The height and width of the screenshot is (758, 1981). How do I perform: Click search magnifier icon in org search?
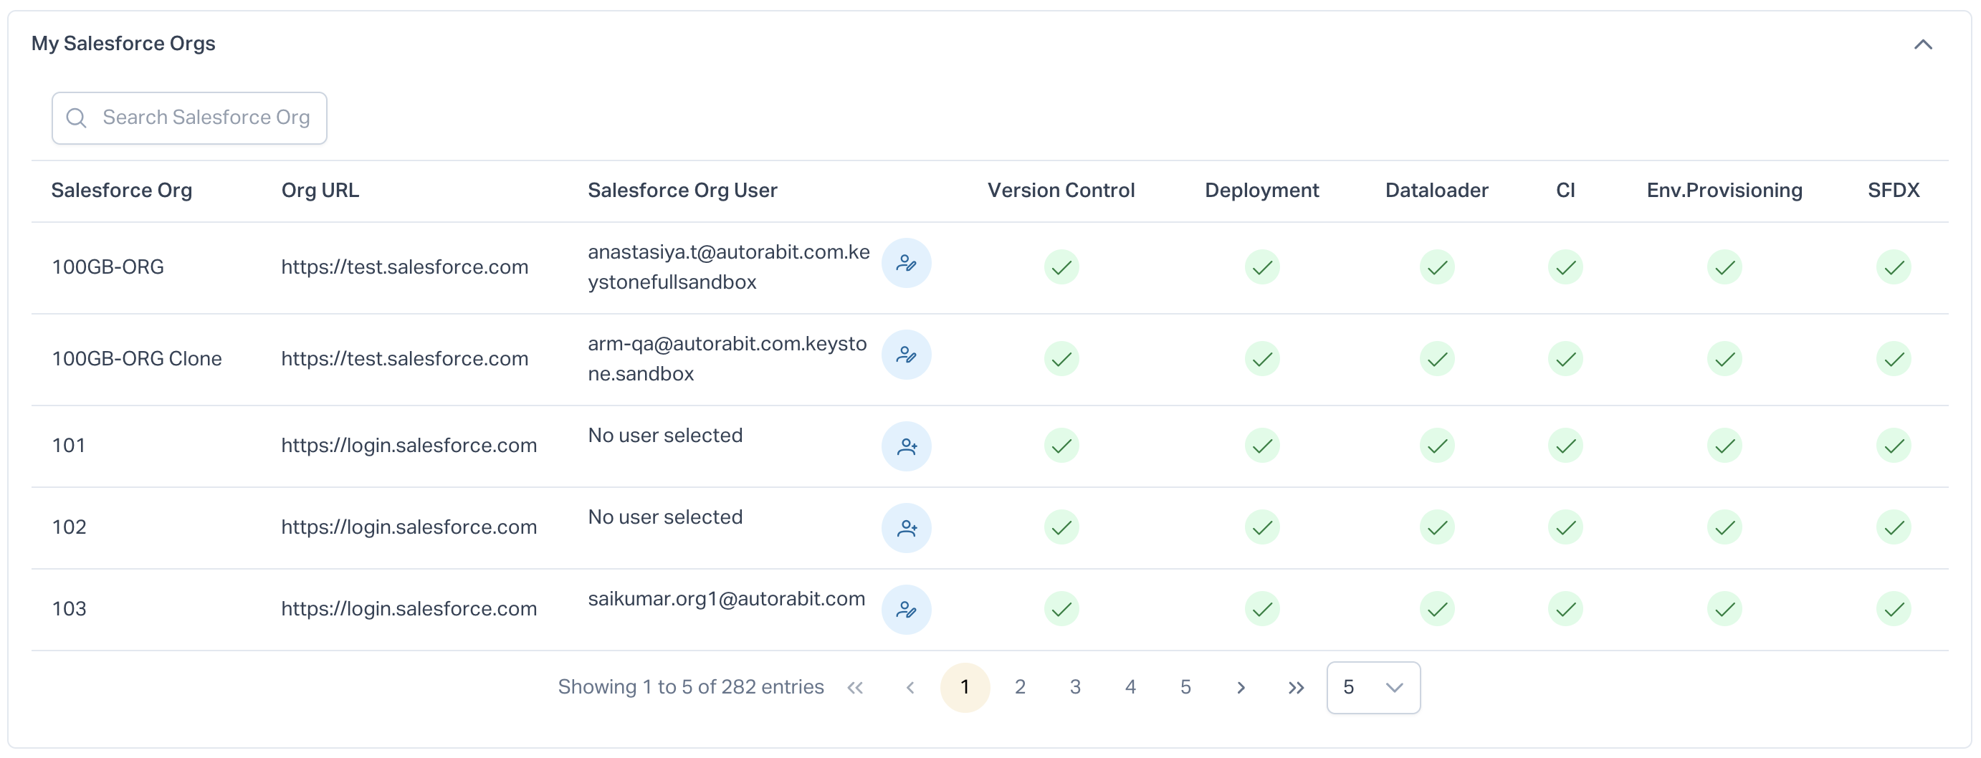coord(76,117)
